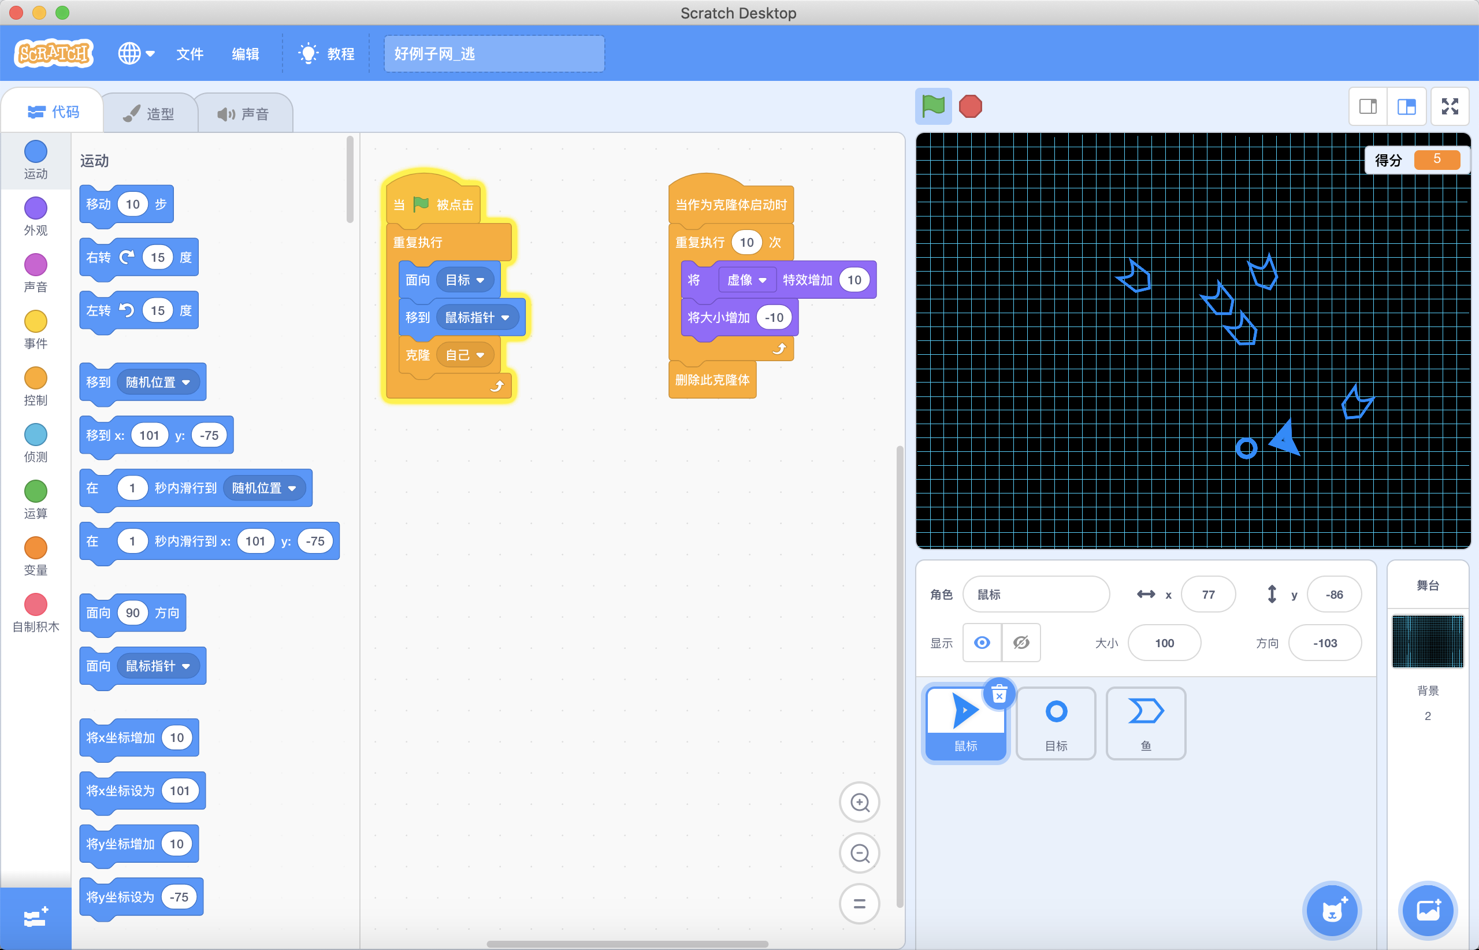Open 鼠标指针 dropdown in palette 面向 block
The width and height of the screenshot is (1479, 950).
pos(158,666)
